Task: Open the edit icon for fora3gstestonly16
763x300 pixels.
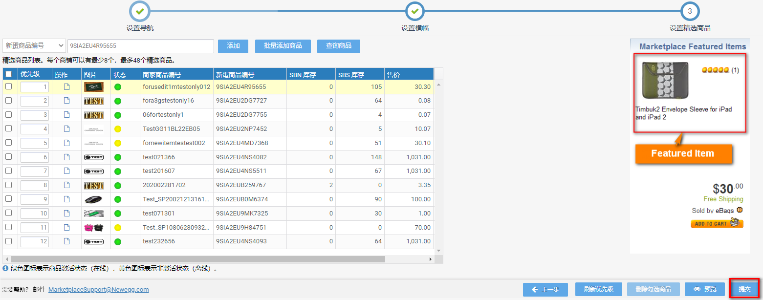Action: [67, 101]
